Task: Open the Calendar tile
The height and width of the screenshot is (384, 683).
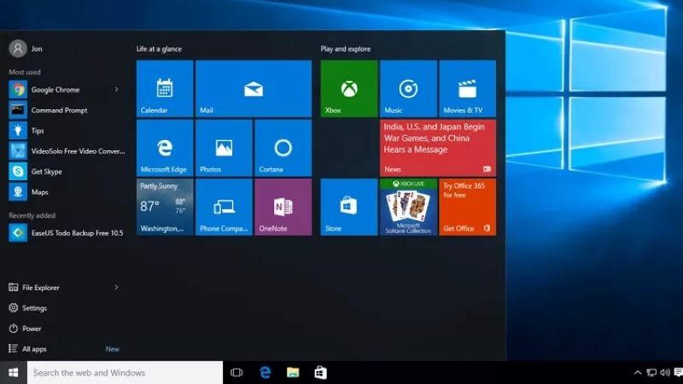Action: click(x=165, y=89)
